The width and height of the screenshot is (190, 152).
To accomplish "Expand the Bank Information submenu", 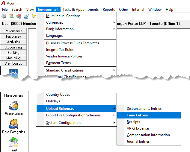I will 76,29.
